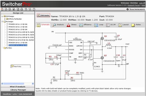Select TPS40304 16V to 1.1V @ 10A design
The image size is (146, 96).
(18, 43)
